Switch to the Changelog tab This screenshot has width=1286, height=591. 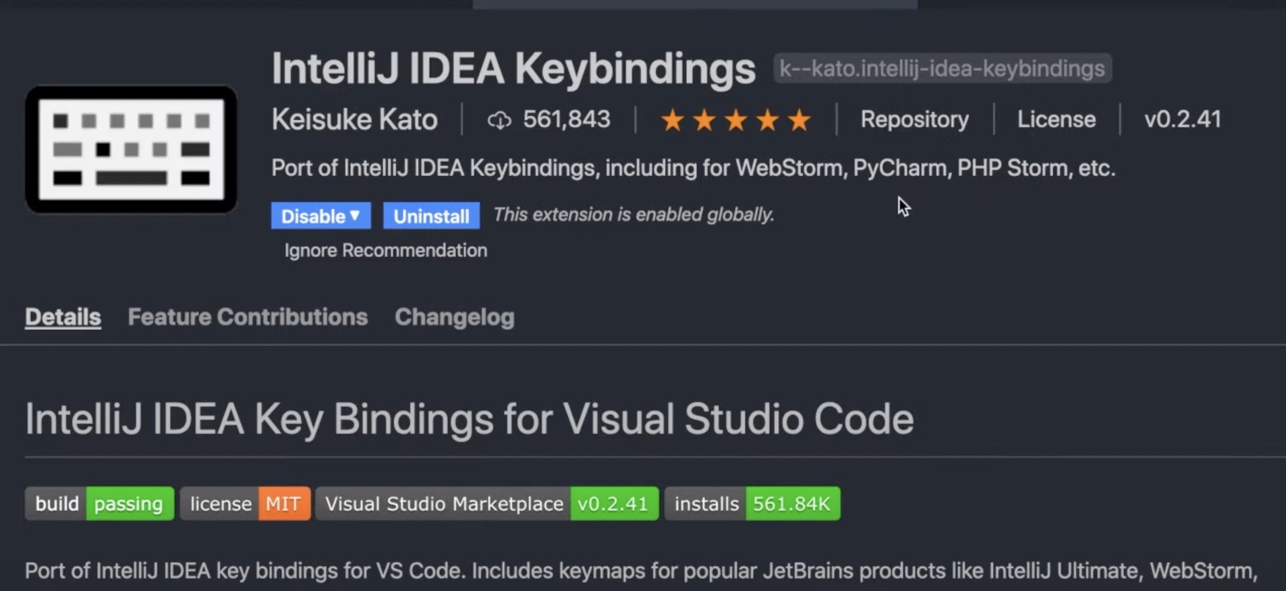(454, 317)
